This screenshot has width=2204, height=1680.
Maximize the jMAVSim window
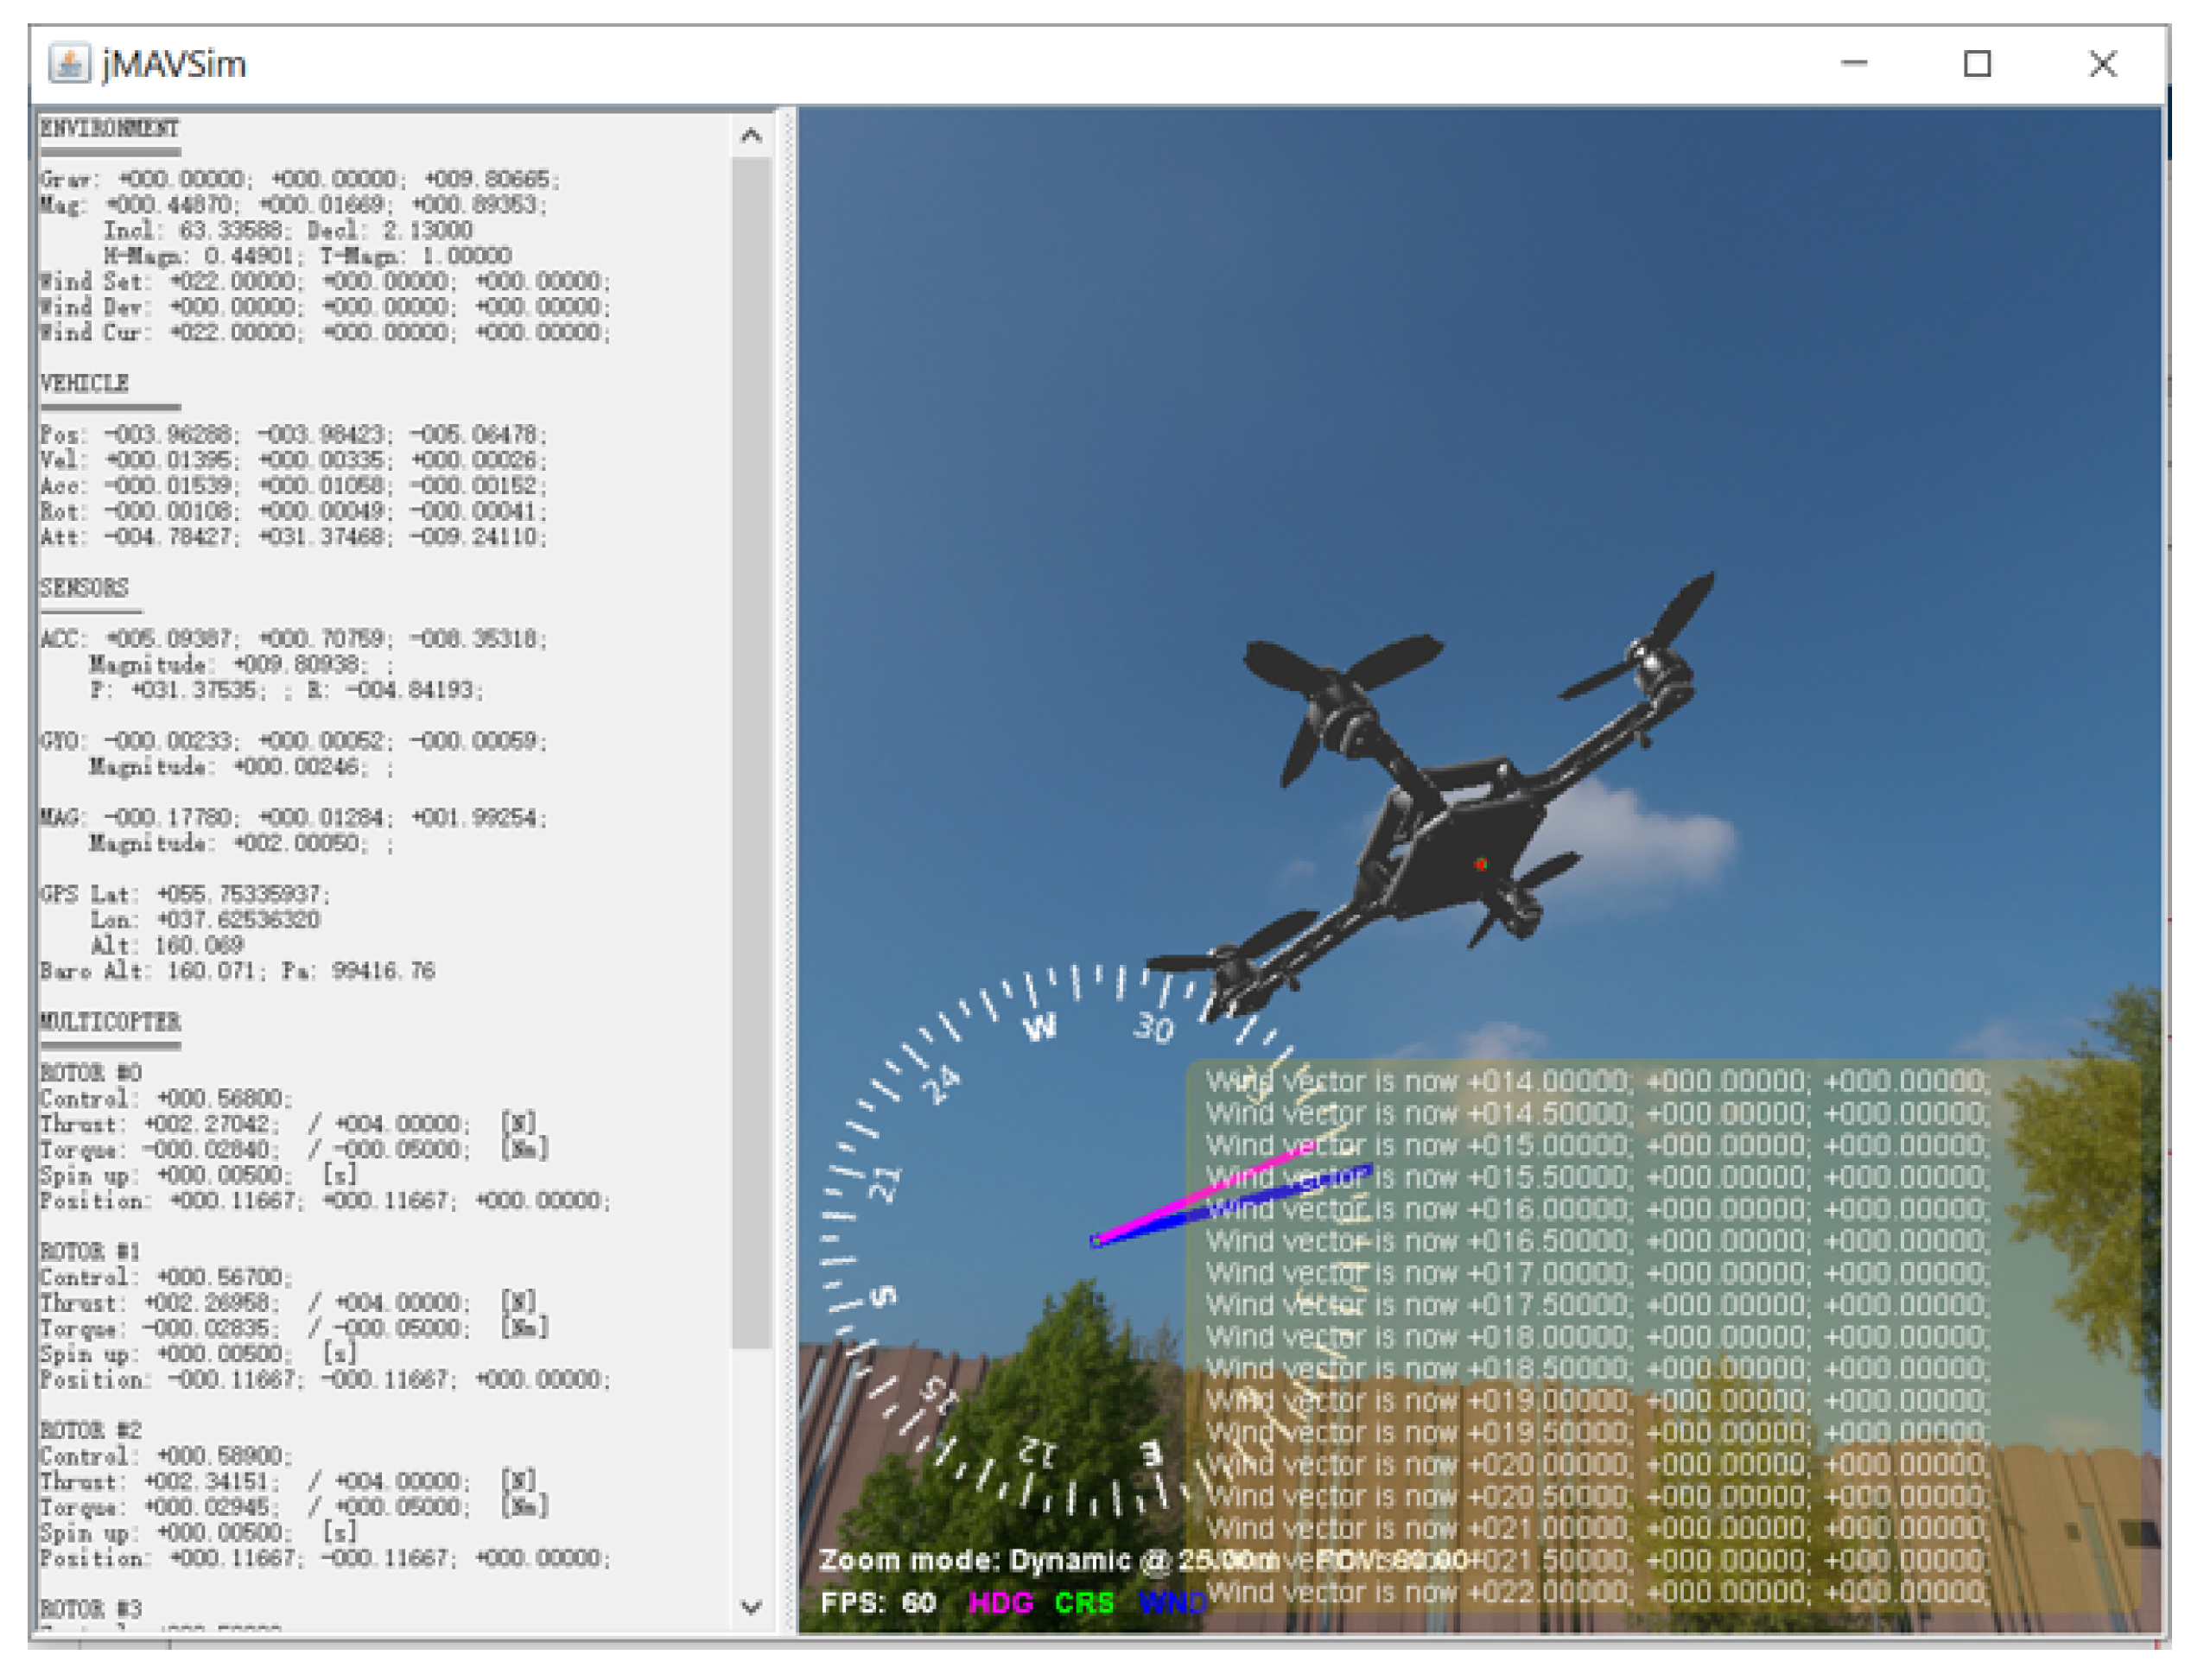(1976, 63)
